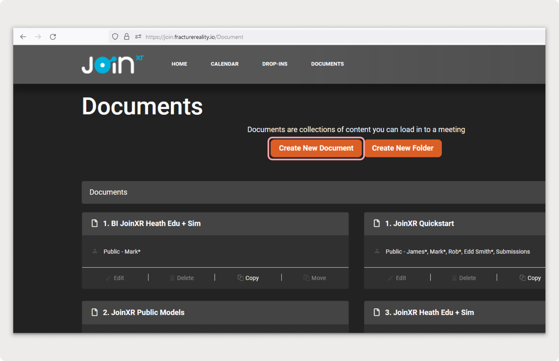Click the padlock site security icon
559x361 pixels.
[126, 37]
